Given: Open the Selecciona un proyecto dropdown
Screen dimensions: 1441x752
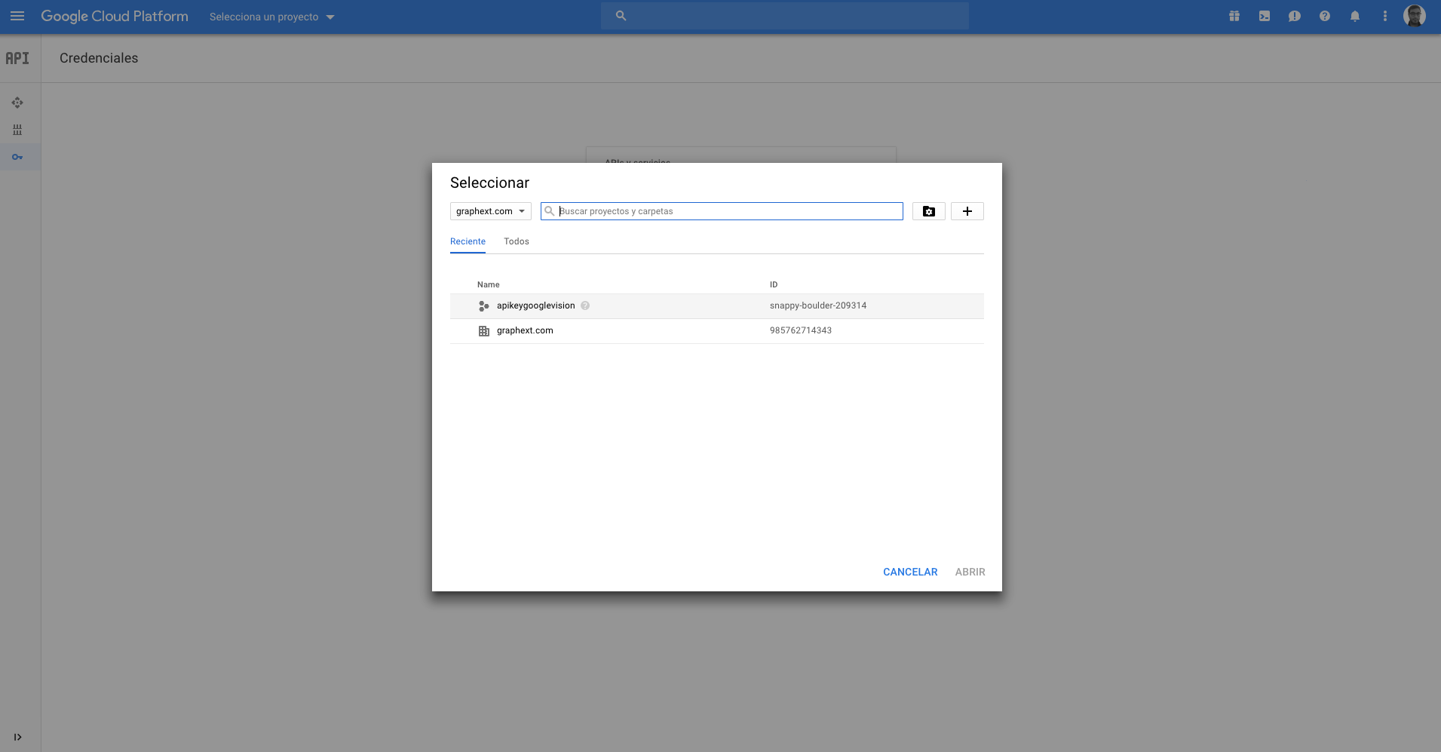Looking at the screenshot, I should pos(271,17).
